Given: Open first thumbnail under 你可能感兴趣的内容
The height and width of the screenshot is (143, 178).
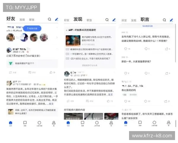Looking at the screenshot, I should click(73, 116).
